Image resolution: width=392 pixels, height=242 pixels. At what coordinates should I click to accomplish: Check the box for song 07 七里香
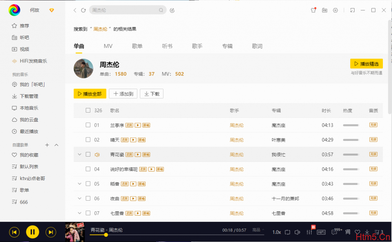88,213
